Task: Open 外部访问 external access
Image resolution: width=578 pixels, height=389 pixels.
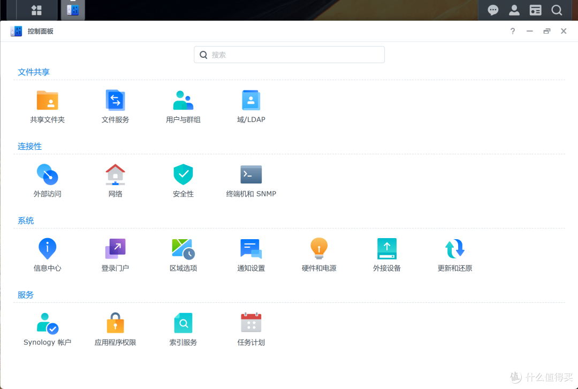Action: (x=47, y=181)
